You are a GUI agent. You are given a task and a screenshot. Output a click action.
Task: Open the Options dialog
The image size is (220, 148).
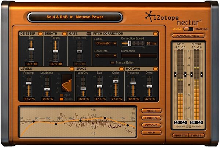coord(151,125)
